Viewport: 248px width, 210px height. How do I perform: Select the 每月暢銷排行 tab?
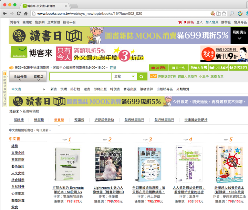(164, 120)
